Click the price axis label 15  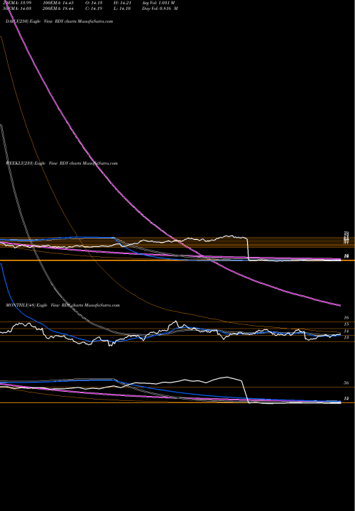coord(346,324)
